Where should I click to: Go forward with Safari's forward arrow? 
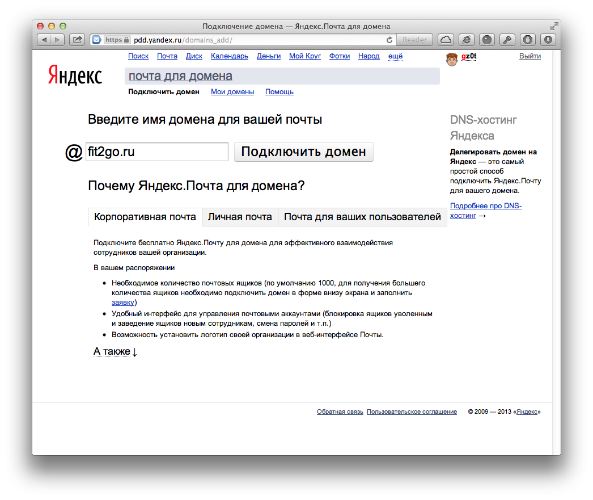click(57, 40)
